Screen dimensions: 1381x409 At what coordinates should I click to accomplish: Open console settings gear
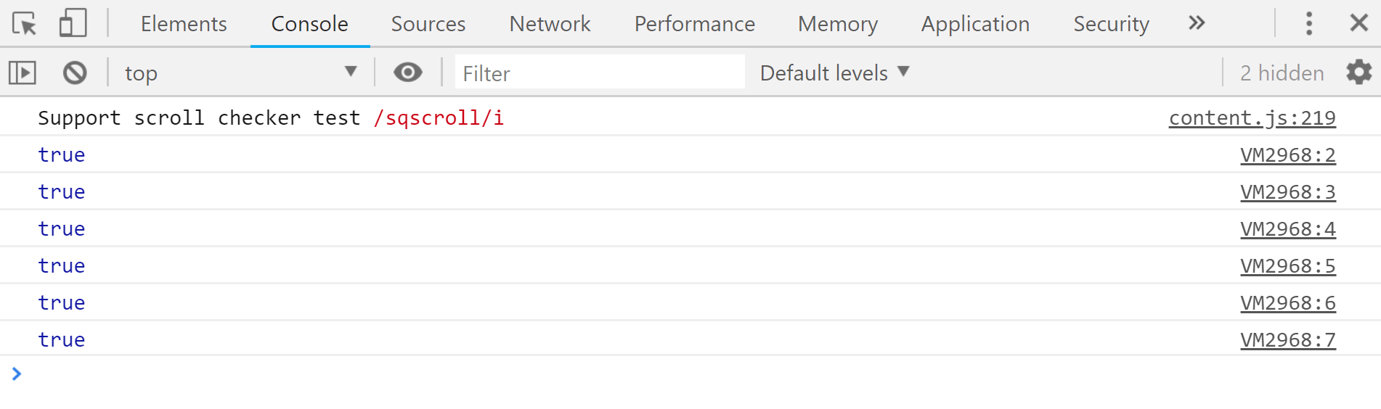point(1358,73)
